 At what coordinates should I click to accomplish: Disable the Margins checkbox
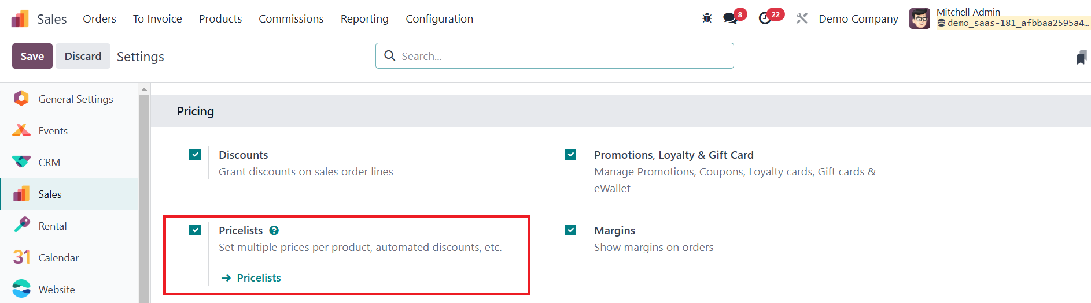click(570, 230)
